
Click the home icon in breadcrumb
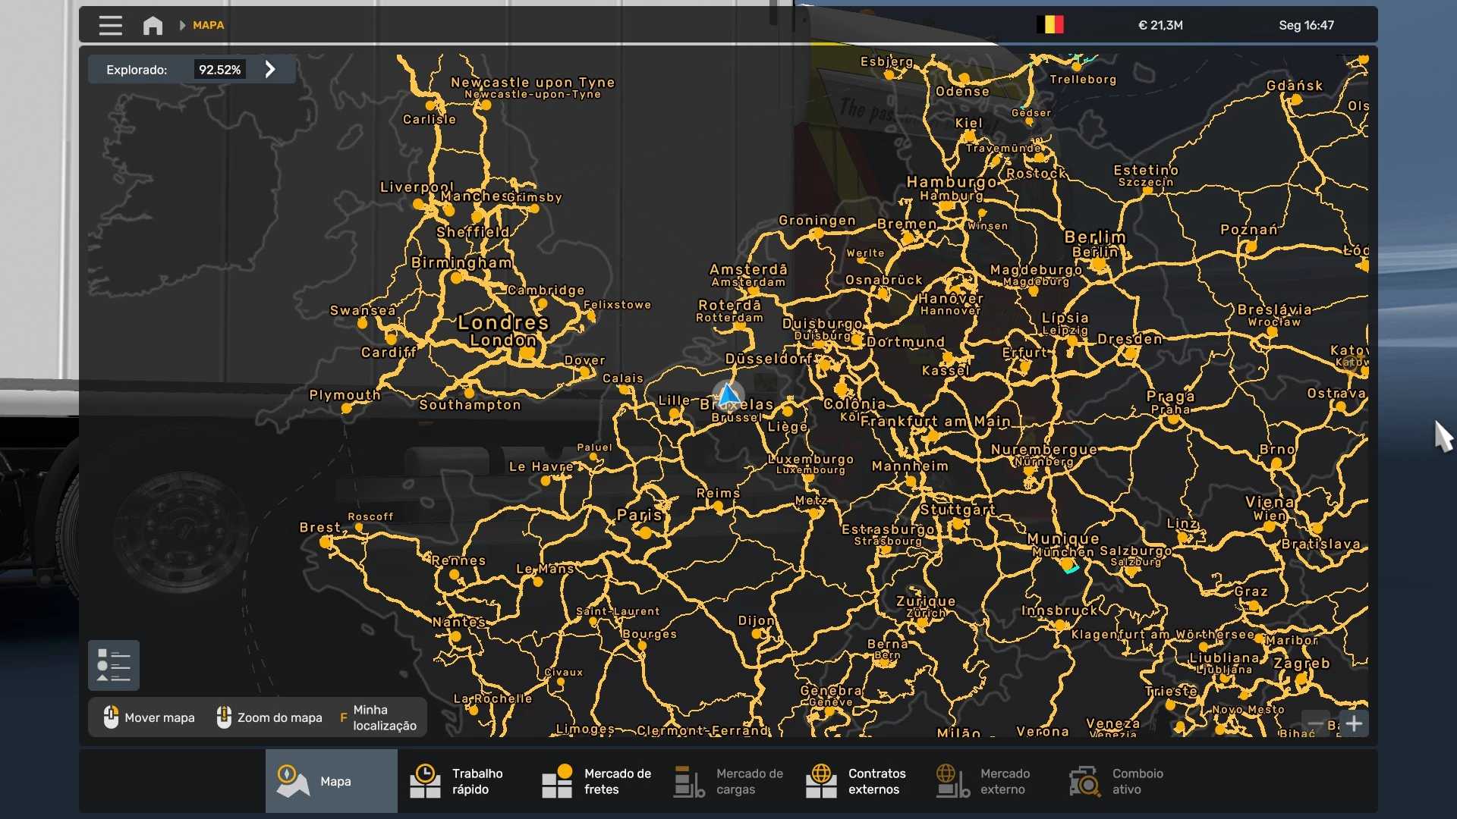click(153, 26)
